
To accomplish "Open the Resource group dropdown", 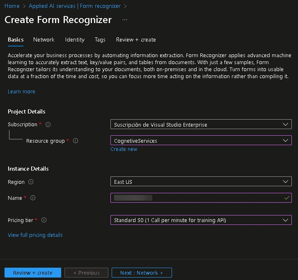I will 201,140.
